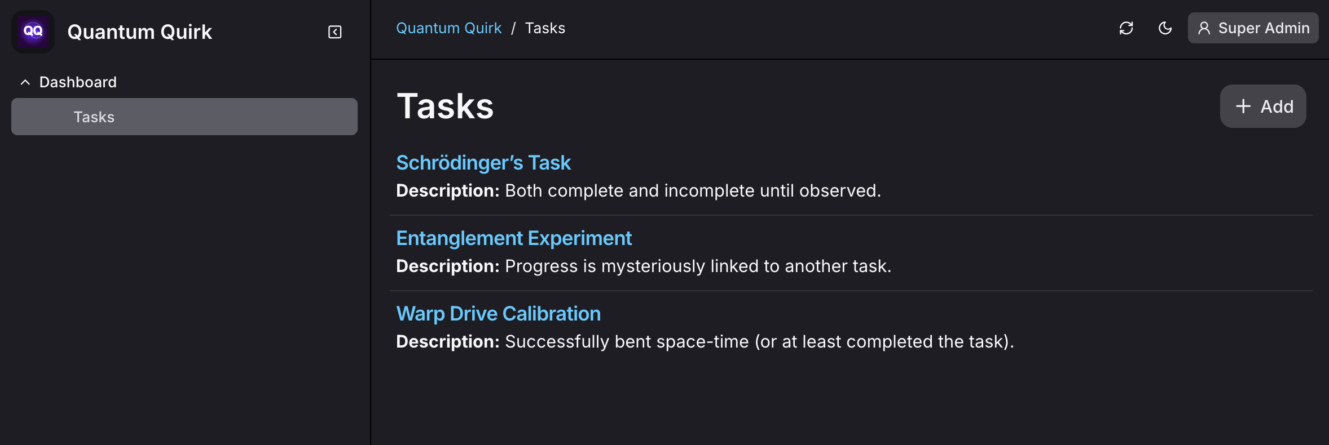
Task: Click the Tasks breadcrumb item
Action: coord(545,28)
